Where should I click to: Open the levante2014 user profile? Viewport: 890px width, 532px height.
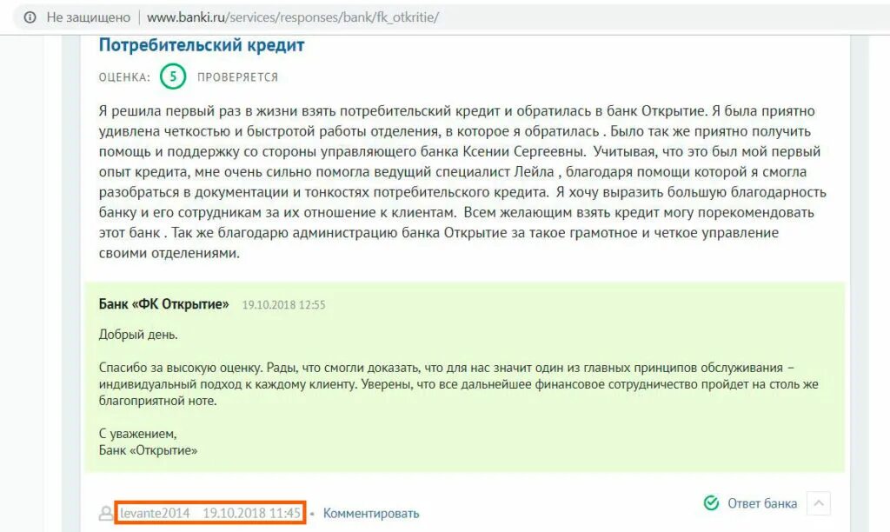tap(155, 513)
